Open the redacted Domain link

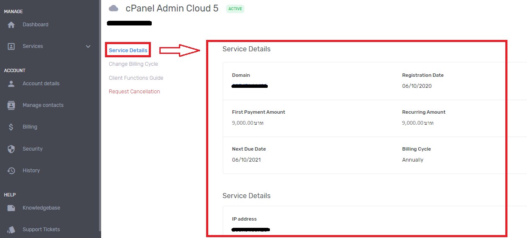249,86
